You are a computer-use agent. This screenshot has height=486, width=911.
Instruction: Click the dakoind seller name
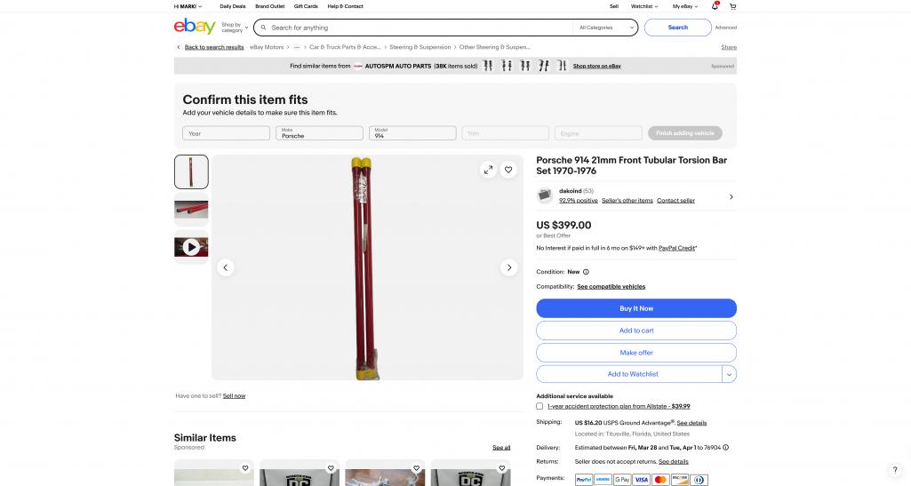click(570, 191)
